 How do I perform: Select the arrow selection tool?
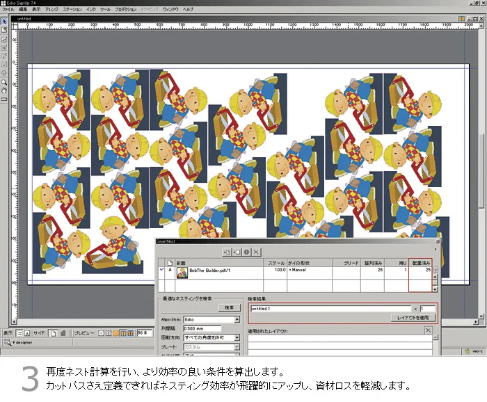(x=4, y=22)
